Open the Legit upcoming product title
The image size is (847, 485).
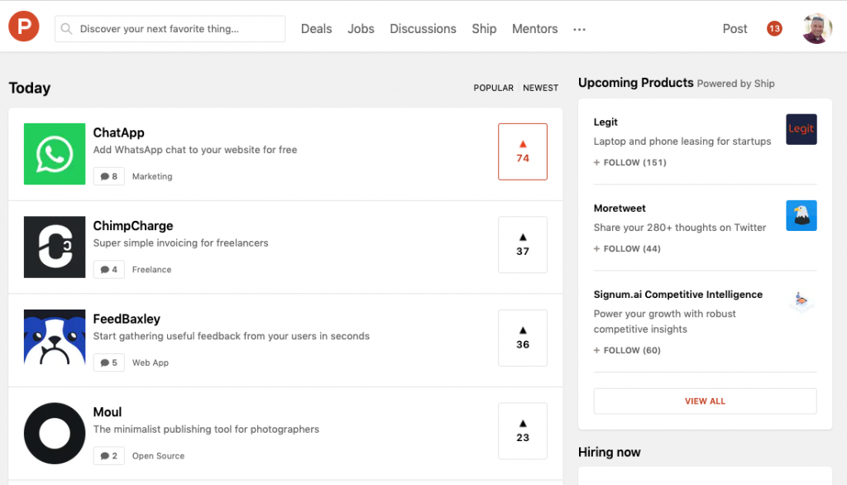[x=605, y=122]
